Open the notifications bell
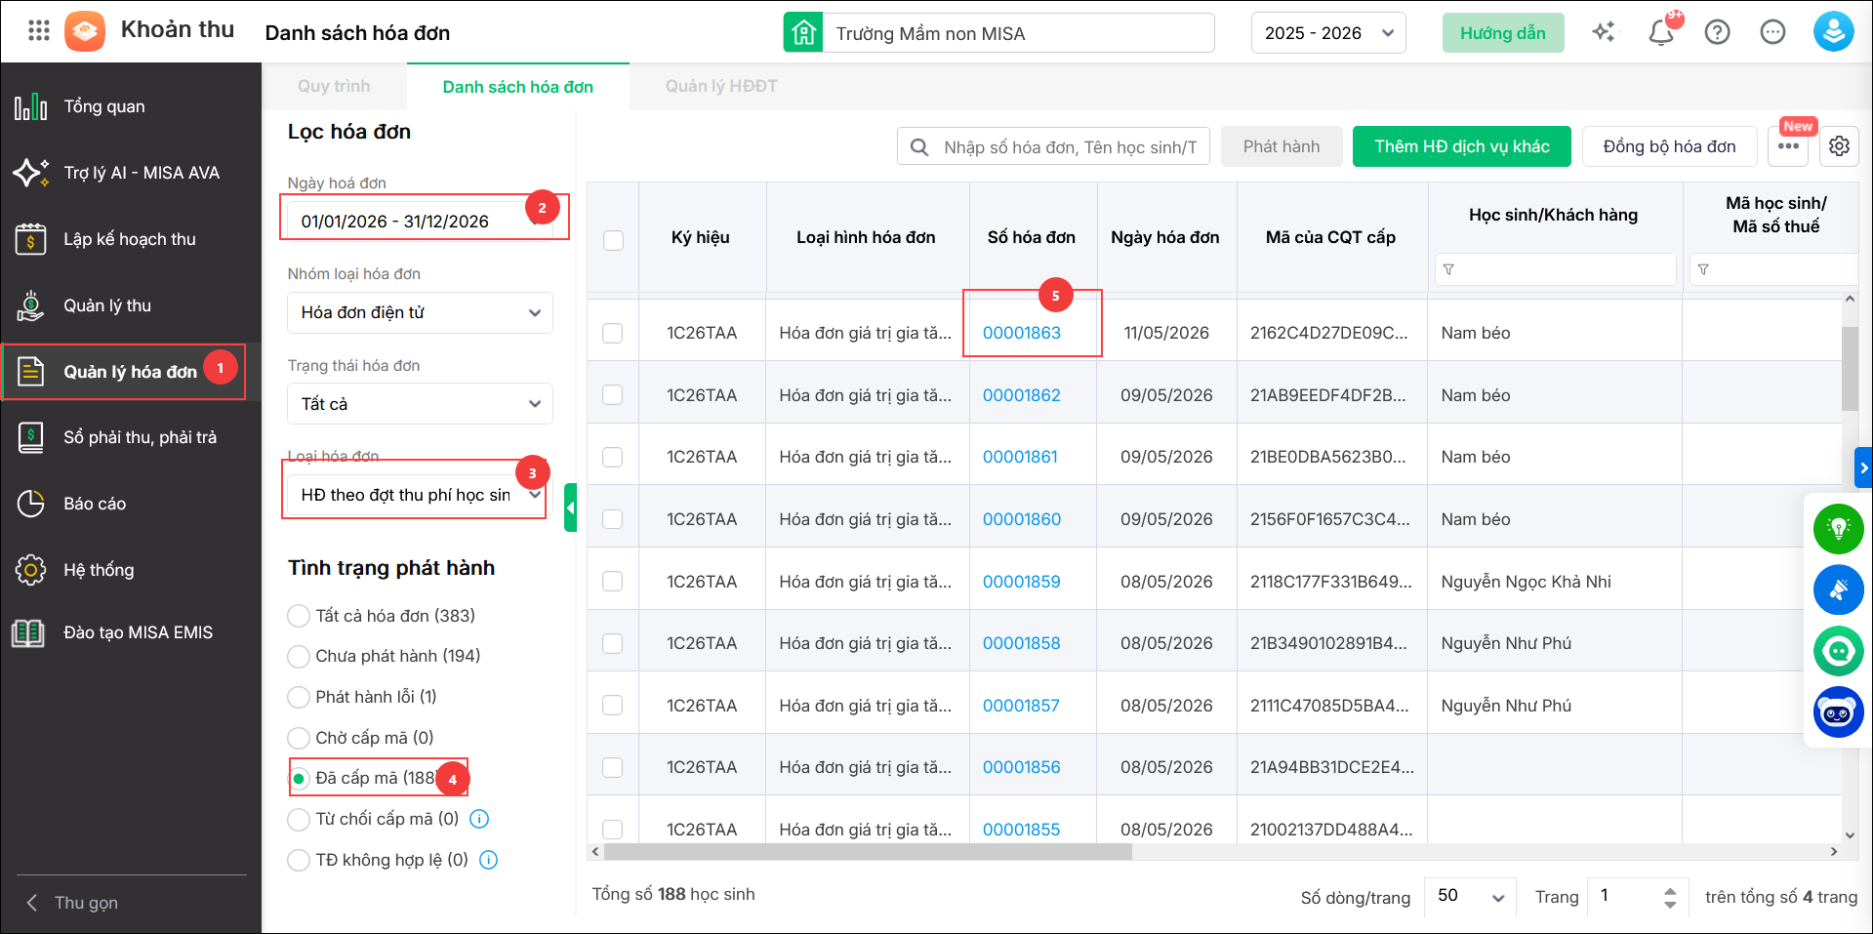This screenshot has width=1873, height=934. (x=1661, y=32)
